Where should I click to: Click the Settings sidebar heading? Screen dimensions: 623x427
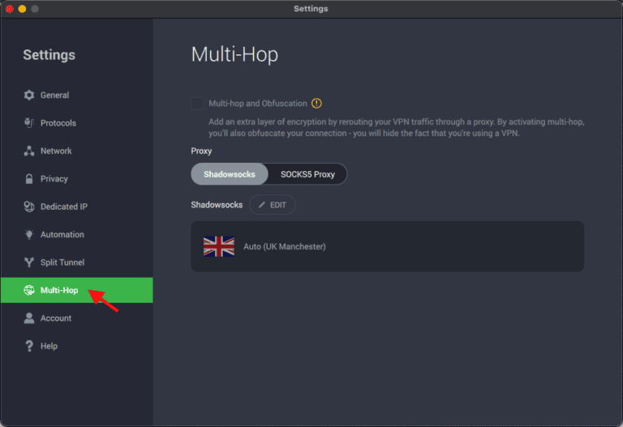[x=49, y=55]
